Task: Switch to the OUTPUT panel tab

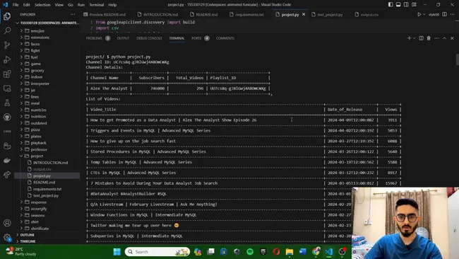Action: coord(123,38)
